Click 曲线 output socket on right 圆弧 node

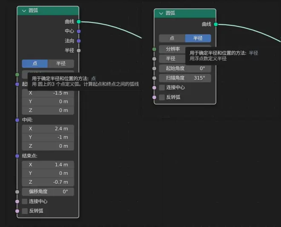(216, 24)
